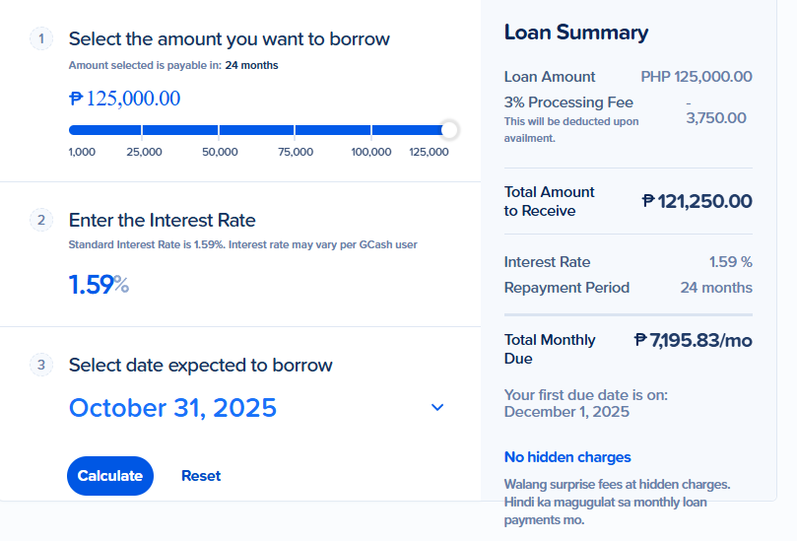Click the Total Monthly Due amount
The width and height of the screenshot is (797, 541).
pos(694,340)
